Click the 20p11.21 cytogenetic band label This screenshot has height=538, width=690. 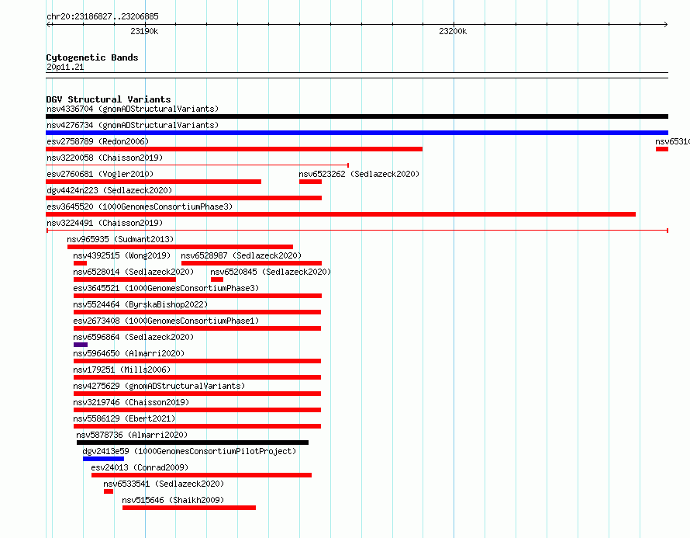[65, 67]
